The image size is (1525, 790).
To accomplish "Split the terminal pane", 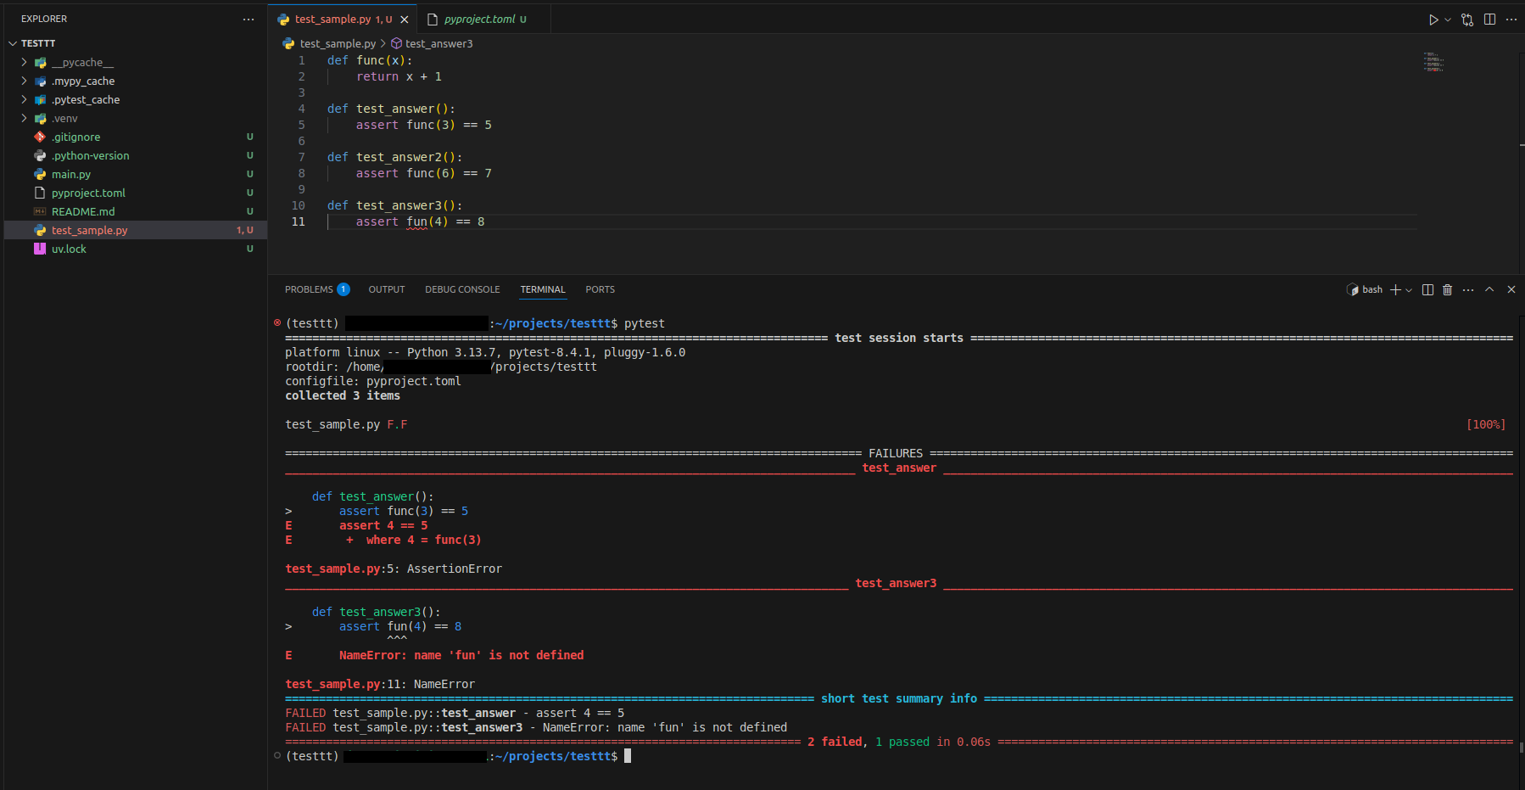I will point(1427,289).
